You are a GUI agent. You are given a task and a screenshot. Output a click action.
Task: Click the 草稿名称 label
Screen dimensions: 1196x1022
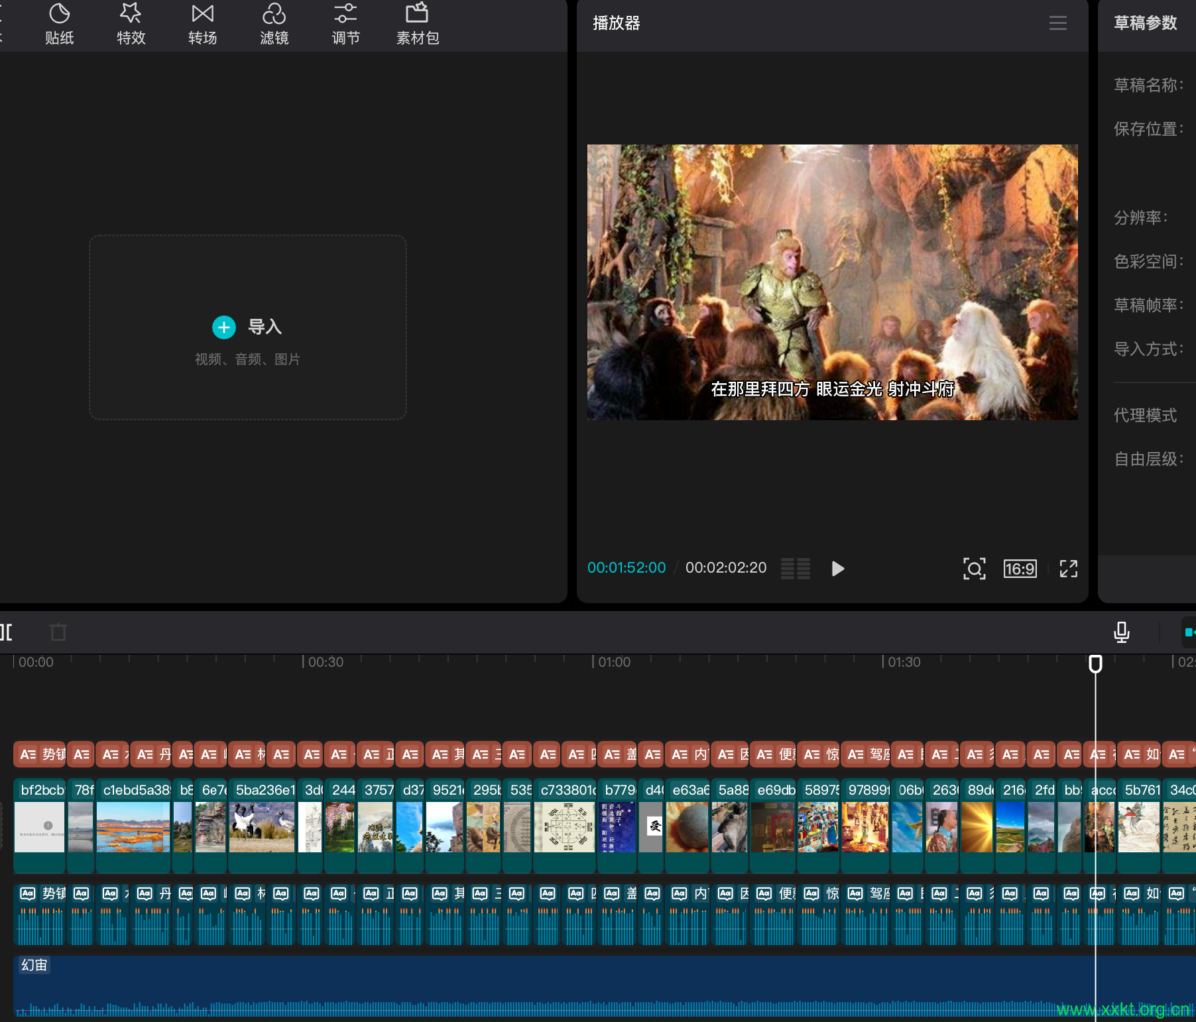[x=1148, y=85]
